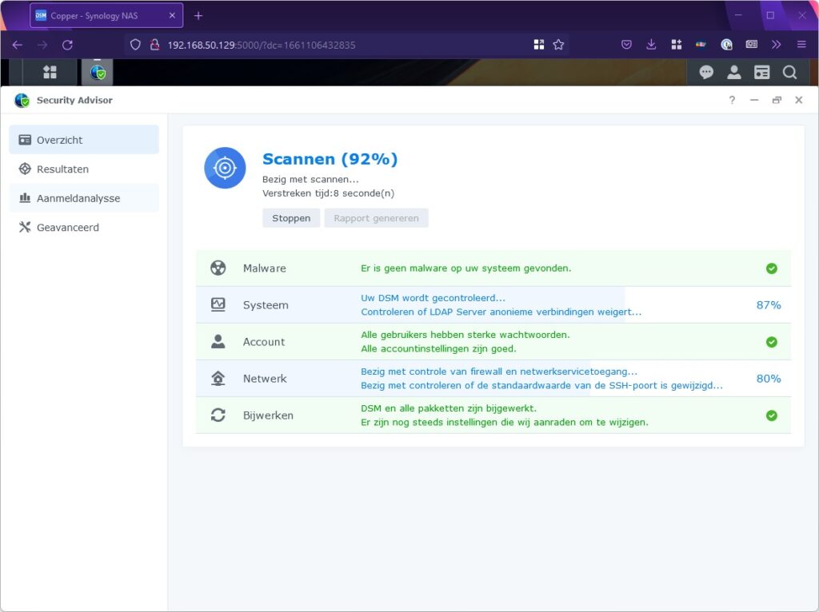Click the Bijwerken refresh arrows icon
This screenshot has width=819, height=612.
point(218,415)
